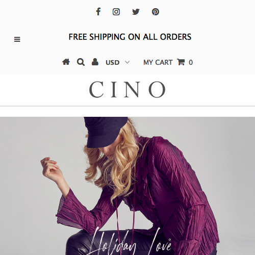Open the hero photo of the blonde model
This screenshot has height=255, width=255.
(x=127, y=186)
